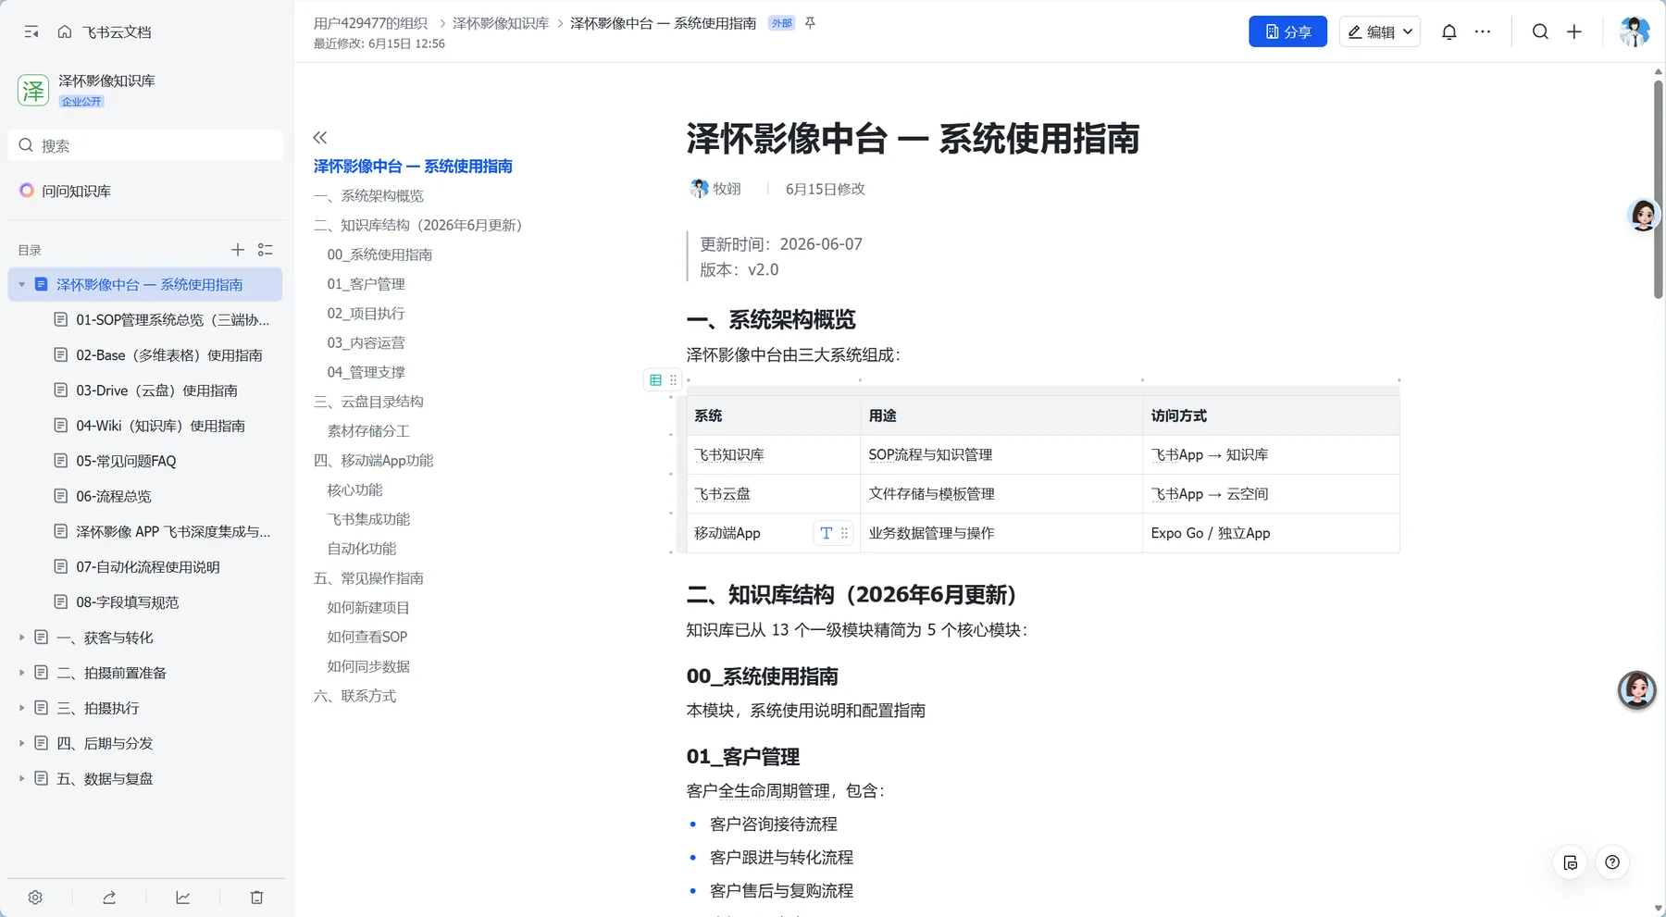Click 用户429477的组织 breadcrumb
The width and height of the screenshot is (1666, 917).
370,23
